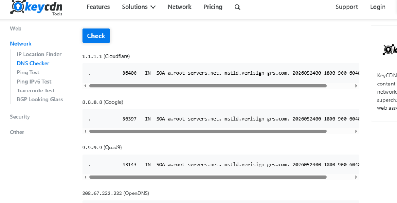Screen dimensions: 397x203
Task: Click left scroll arrow in Google result
Action: (85, 131)
